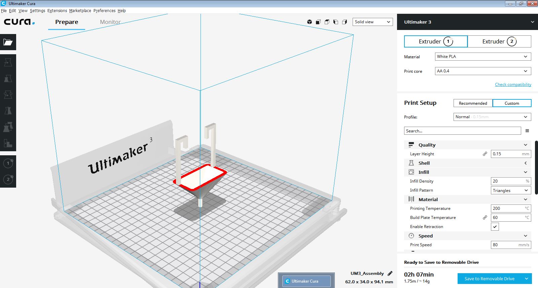Expand the Ultimaker 3 printer selector
Screen dimensions: 538x288
coord(467,22)
